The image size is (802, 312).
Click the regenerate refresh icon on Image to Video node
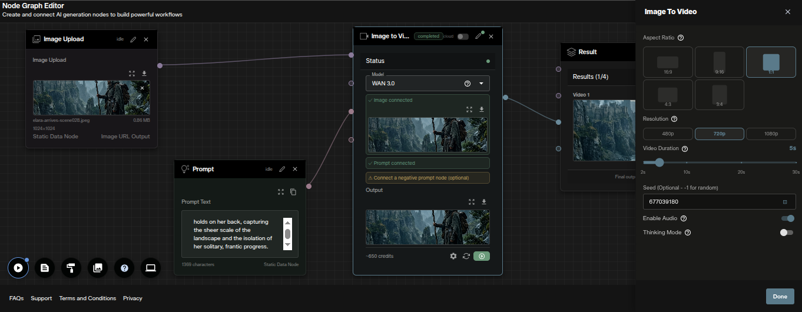coord(466,256)
